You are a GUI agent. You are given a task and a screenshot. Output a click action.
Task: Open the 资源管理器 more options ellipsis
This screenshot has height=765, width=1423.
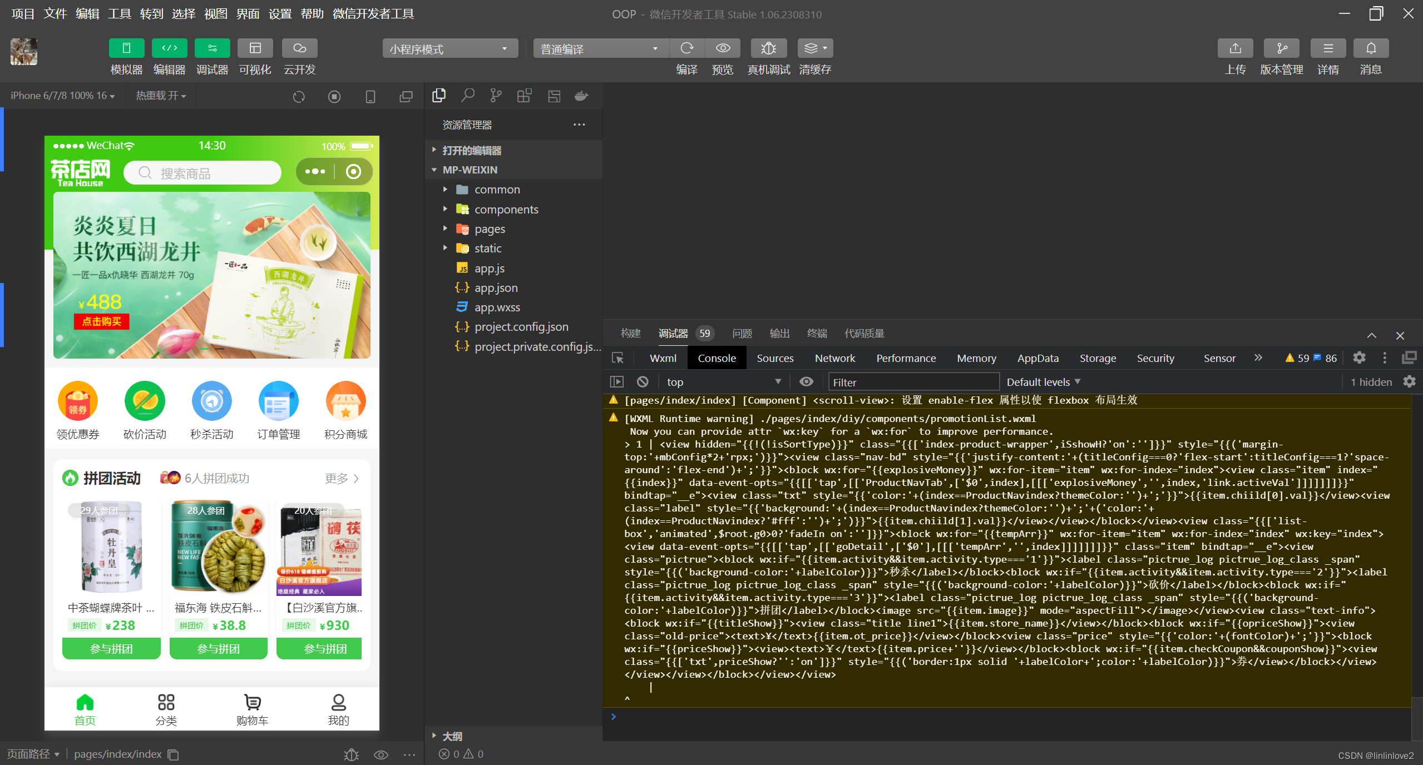point(579,125)
